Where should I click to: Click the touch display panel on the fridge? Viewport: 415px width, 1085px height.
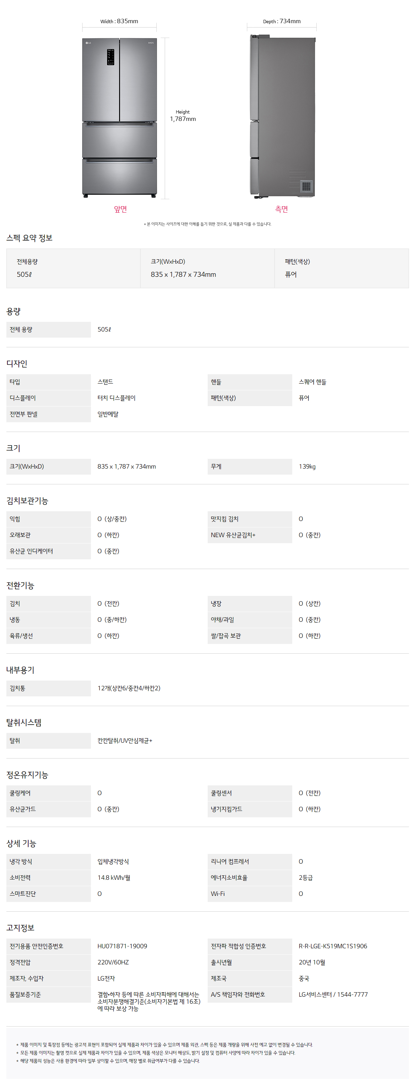pyautogui.click(x=110, y=57)
